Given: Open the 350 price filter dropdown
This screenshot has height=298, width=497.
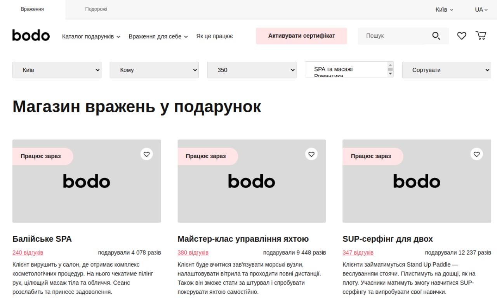Looking at the screenshot, I should [x=252, y=70].
